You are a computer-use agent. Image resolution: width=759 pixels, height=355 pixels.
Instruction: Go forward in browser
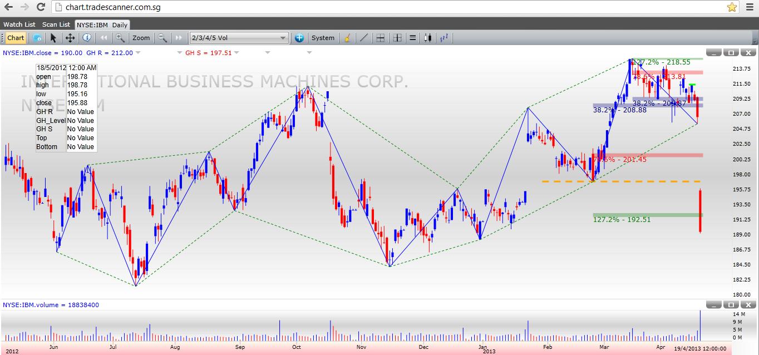[25, 7]
